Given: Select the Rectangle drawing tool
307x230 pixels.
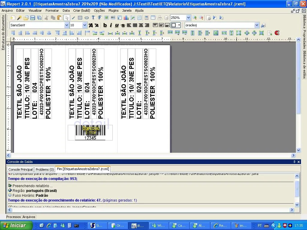Looking at the screenshot, I should (80, 18).
